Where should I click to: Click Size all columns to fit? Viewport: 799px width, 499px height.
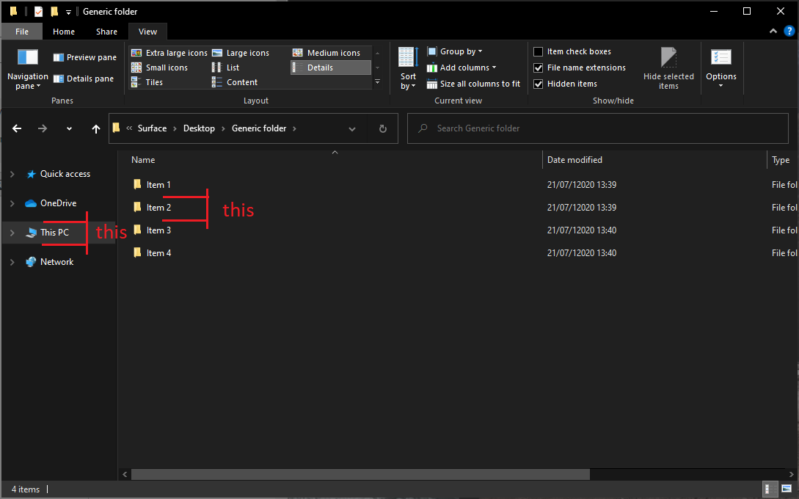[473, 84]
